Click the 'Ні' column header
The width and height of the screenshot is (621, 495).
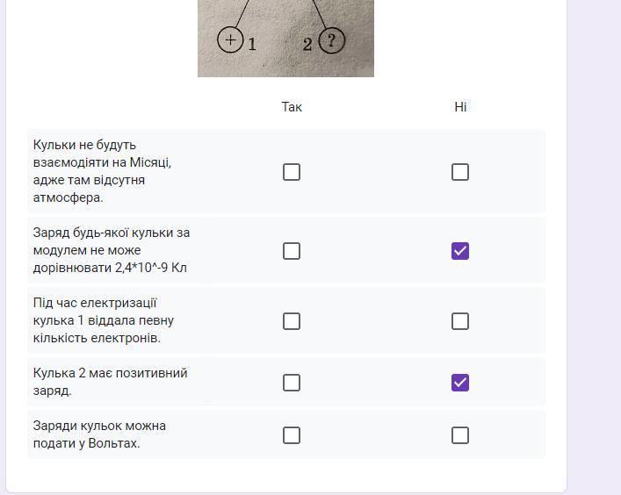460,107
